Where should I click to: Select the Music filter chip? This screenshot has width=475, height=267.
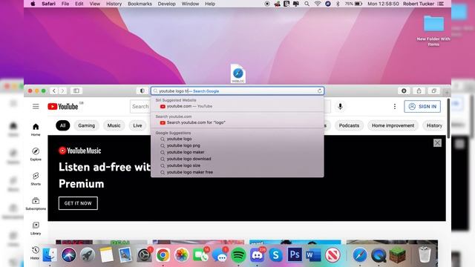tap(114, 125)
